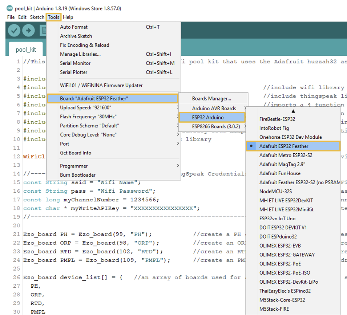
Task: Expand the Upload Speed submenu
Action: [113, 107]
